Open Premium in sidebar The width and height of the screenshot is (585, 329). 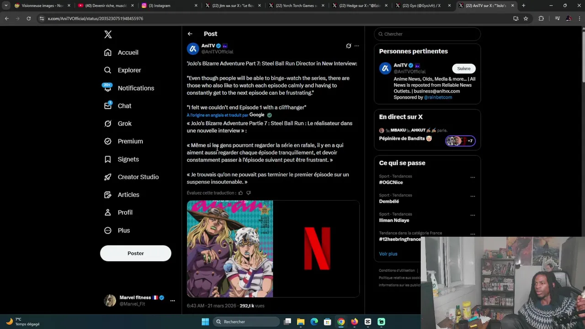click(x=123, y=142)
